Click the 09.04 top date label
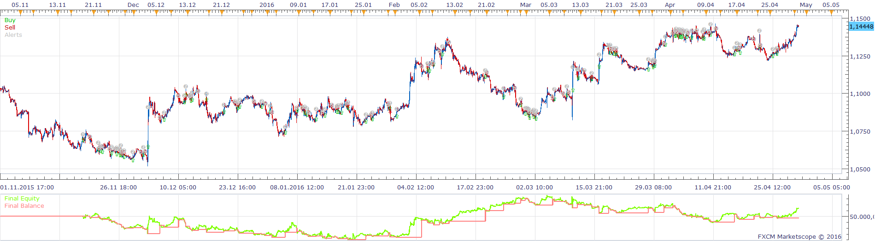Screen dimensions: 875x241 click(x=705, y=5)
